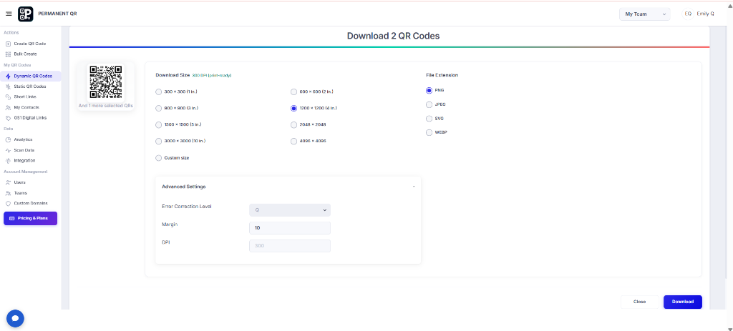Click the Users person icon
The height and width of the screenshot is (331, 733).
click(8, 182)
